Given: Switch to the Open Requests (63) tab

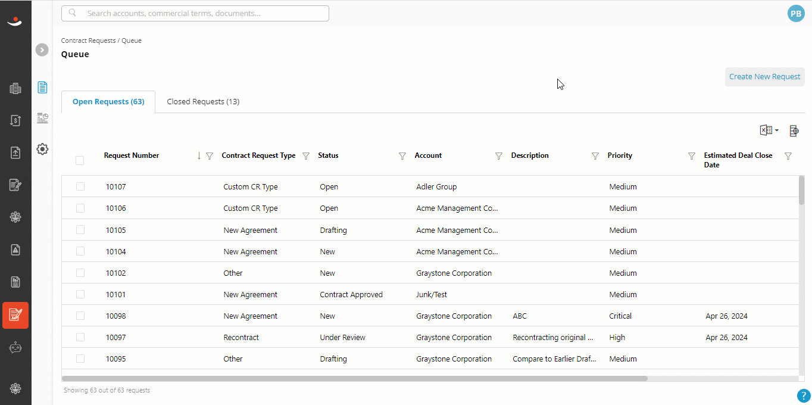Looking at the screenshot, I should (108, 102).
